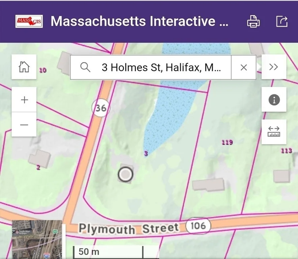This screenshot has width=298, height=259.
Task: Edit the "3 Holmes St, Halifax" search field
Action: point(161,67)
